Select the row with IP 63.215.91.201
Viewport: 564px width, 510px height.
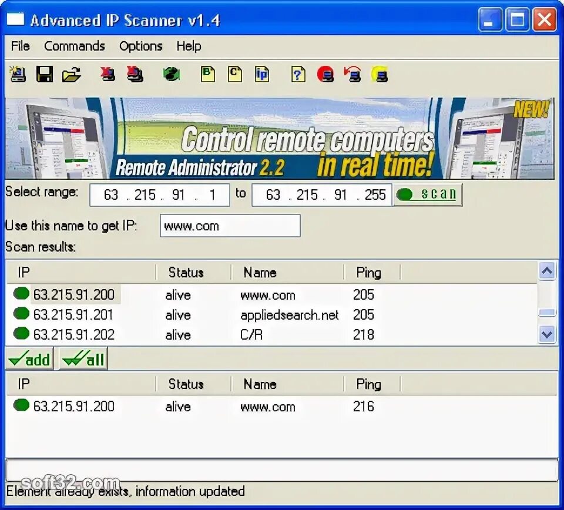point(271,314)
